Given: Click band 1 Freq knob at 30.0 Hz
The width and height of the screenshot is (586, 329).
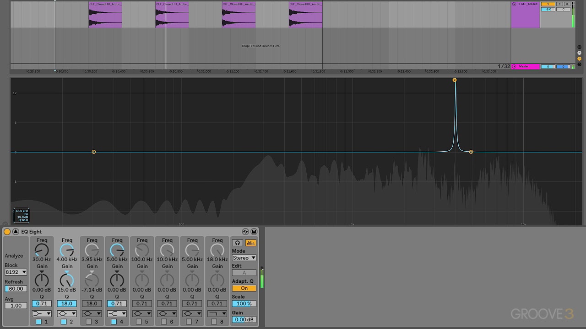Looking at the screenshot, I should (42, 250).
